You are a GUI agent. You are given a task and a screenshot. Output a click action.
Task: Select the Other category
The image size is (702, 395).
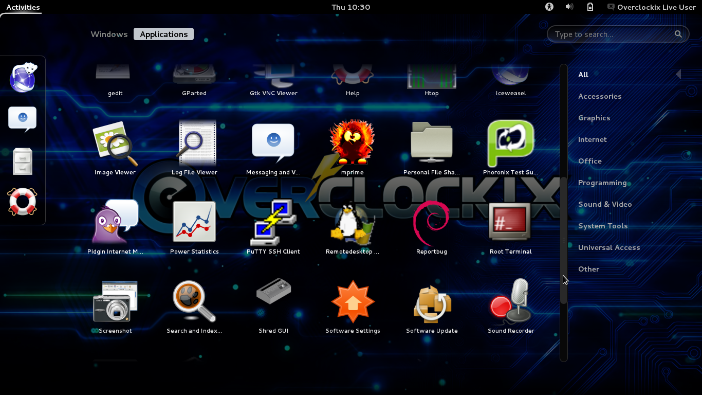click(588, 269)
